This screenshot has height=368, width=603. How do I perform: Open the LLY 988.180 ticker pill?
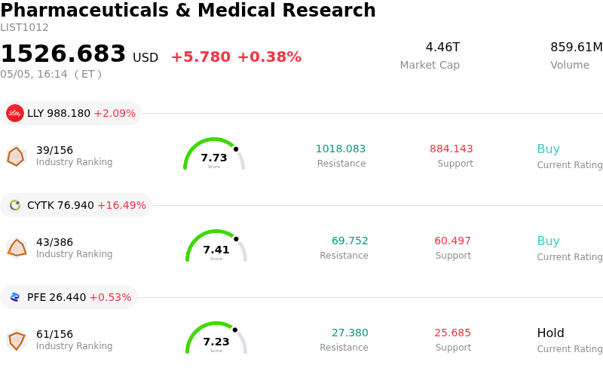pyautogui.click(x=71, y=113)
